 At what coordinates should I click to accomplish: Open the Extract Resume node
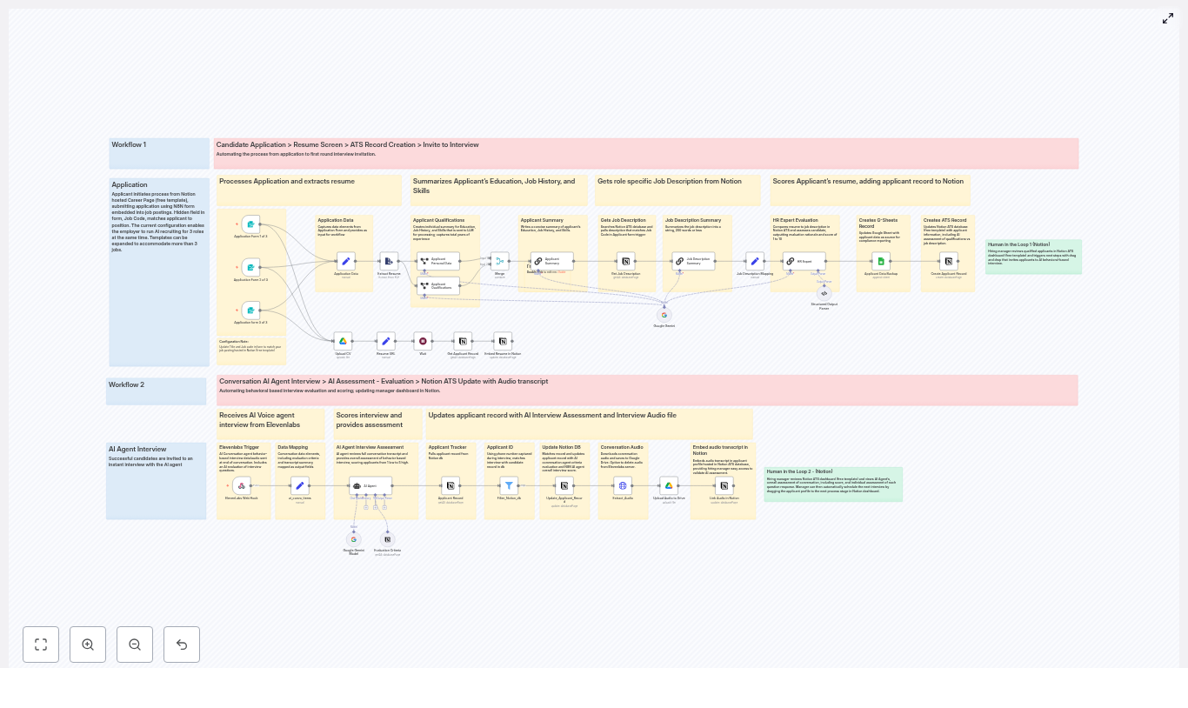pos(389,261)
